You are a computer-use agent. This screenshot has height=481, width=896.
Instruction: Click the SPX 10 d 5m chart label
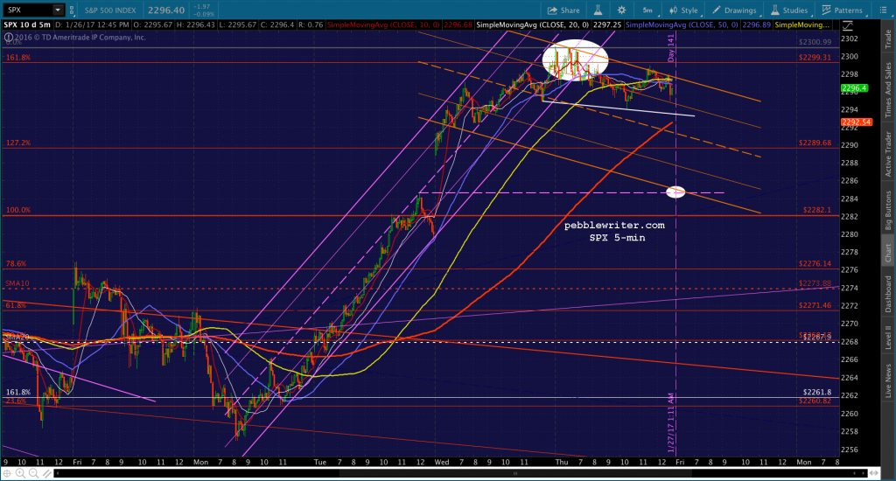point(27,24)
